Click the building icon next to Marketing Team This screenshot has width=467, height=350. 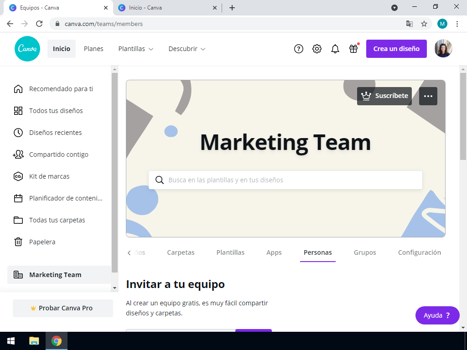[18, 275]
